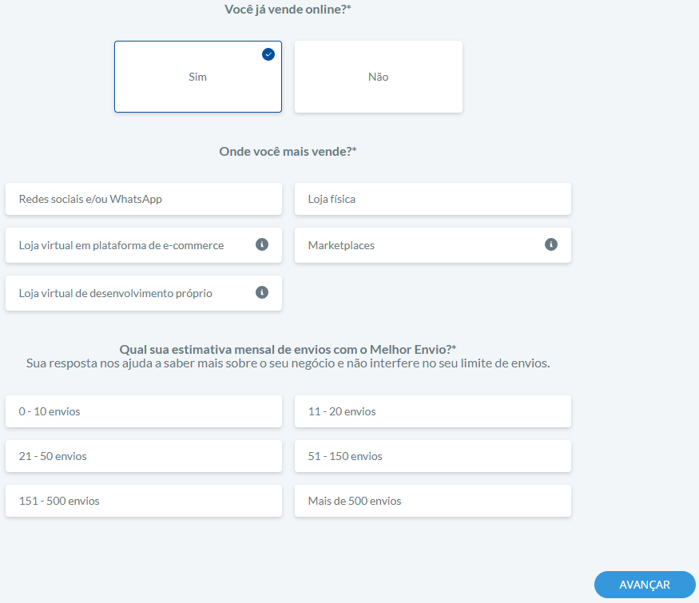Select Mais de 500 envios option
The image size is (699, 603).
pos(432,501)
